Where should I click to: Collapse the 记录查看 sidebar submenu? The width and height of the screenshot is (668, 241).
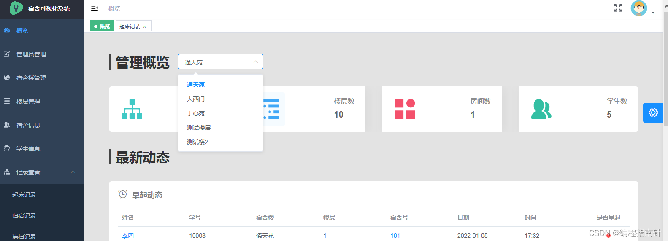tap(73, 172)
